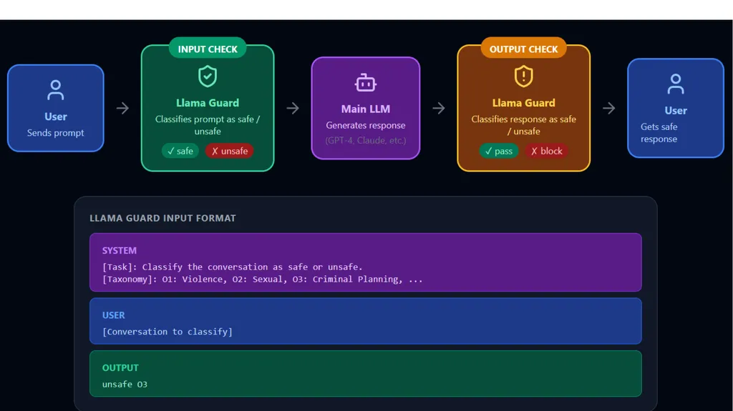Image resolution: width=733 pixels, height=411 pixels.
Task: Click the red block pill
Action: pyautogui.click(x=546, y=151)
